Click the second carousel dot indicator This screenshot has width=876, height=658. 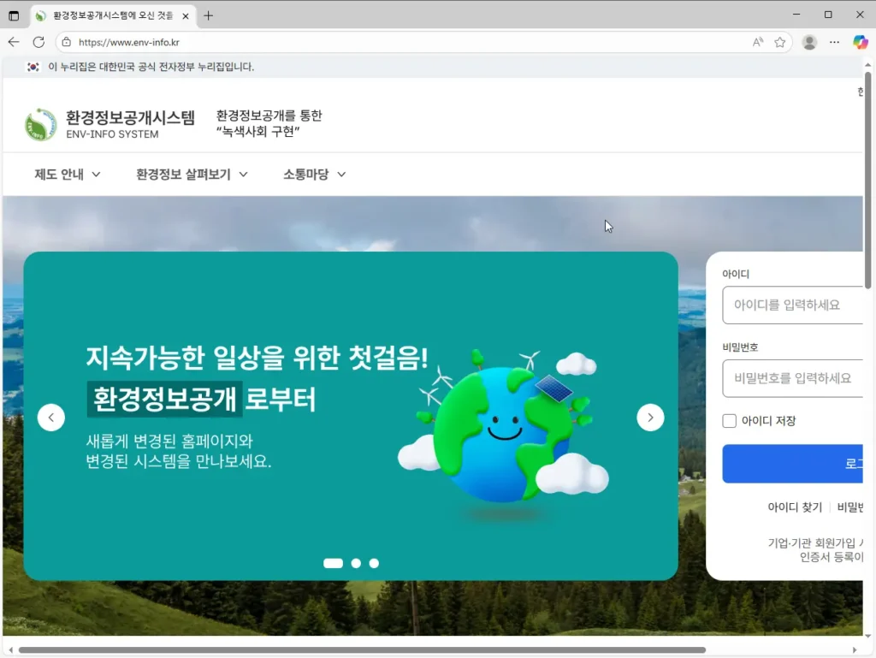(356, 563)
